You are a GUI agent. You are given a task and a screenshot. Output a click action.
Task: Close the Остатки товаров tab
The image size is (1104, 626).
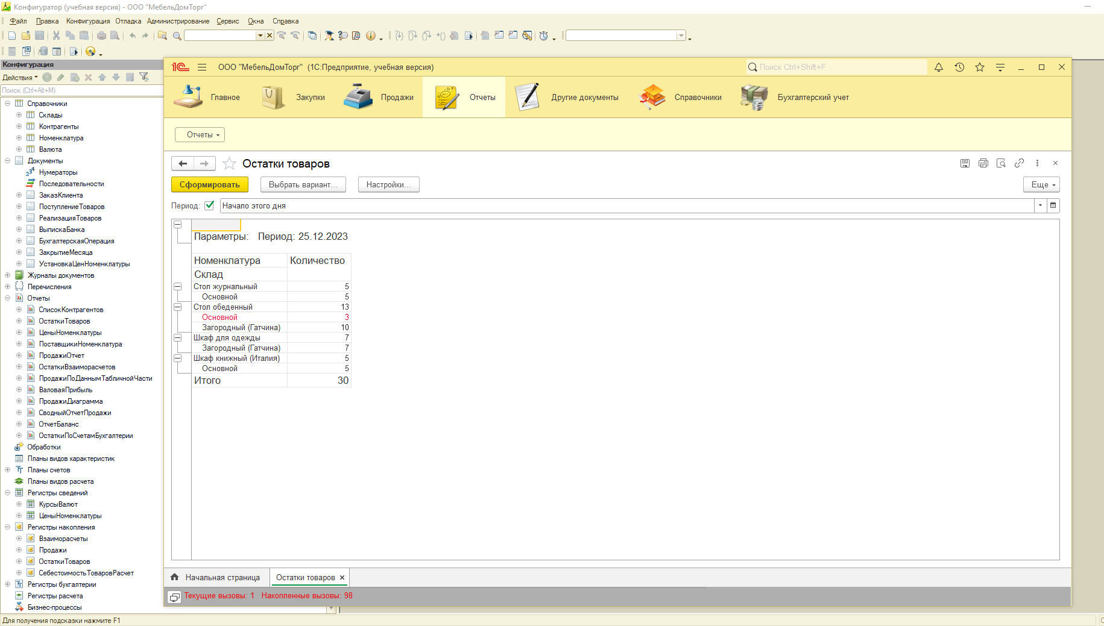point(342,577)
